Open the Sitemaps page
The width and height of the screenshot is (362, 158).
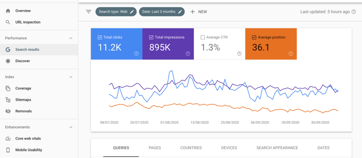coord(23,100)
